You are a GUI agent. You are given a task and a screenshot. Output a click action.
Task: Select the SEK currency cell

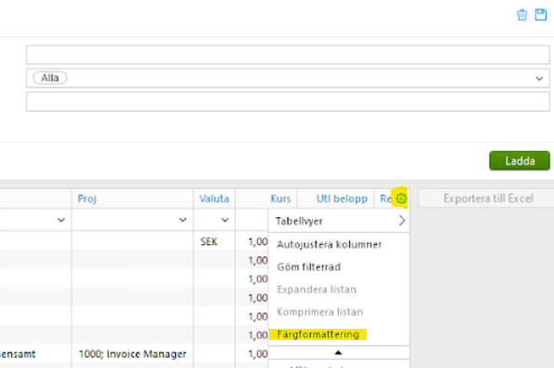[209, 242]
